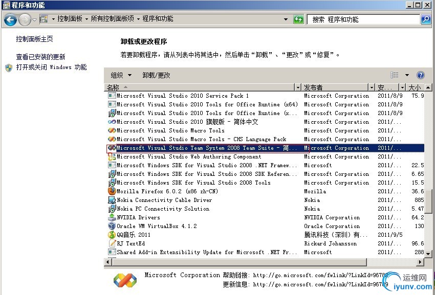435x295 pixels.
Task: Expand the arrow before 控制面板 breadcrumb
Action: pyautogui.click(x=53, y=19)
